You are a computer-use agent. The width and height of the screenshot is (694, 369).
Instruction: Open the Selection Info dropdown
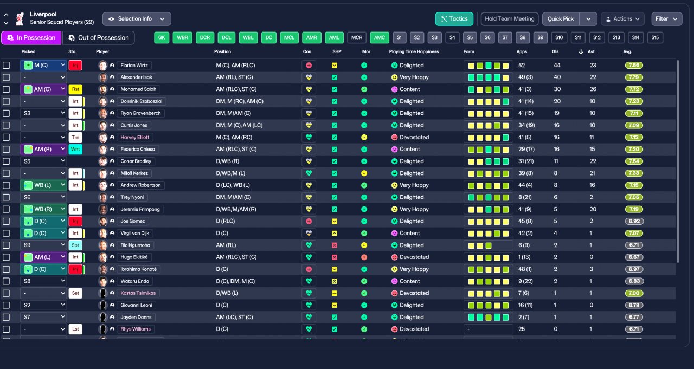137,19
